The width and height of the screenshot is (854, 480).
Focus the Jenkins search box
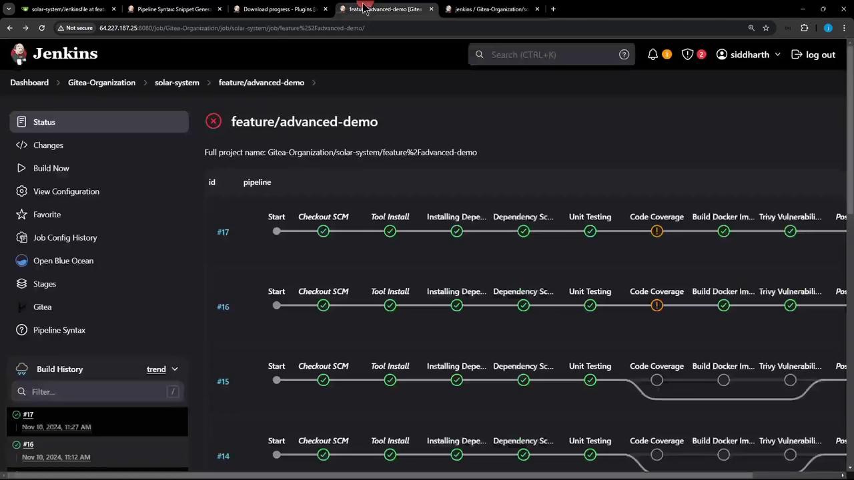click(552, 55)
